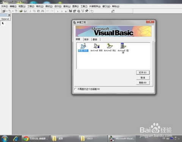Click the Find binoculars icon
182x142 pixels.
42,11
